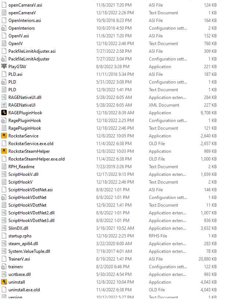Click the date 11/11/2016 5:34 PM
The image size is (227, 299).
tap(115, 74)
